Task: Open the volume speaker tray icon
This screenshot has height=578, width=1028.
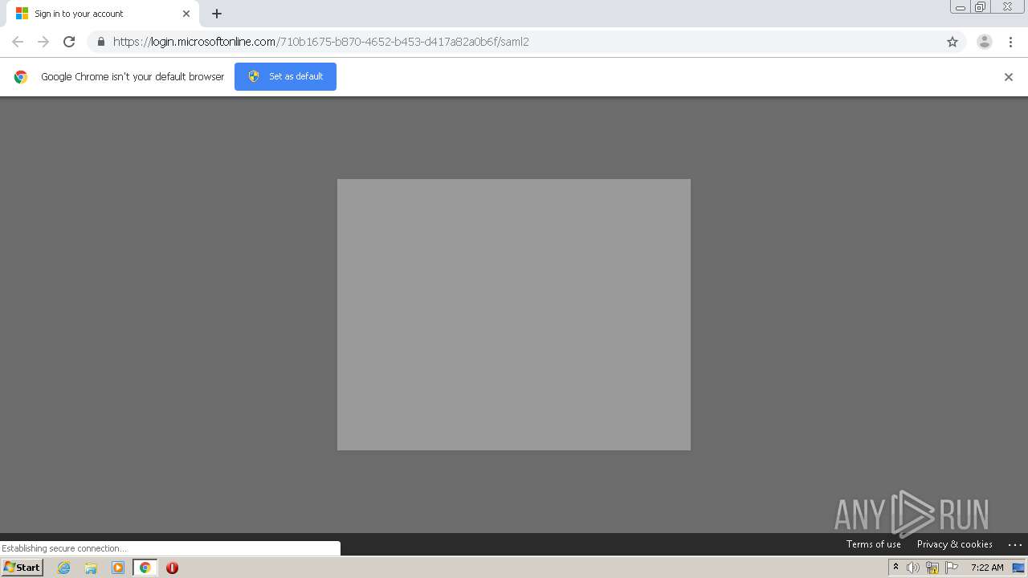Action: (x=913, y=568)
